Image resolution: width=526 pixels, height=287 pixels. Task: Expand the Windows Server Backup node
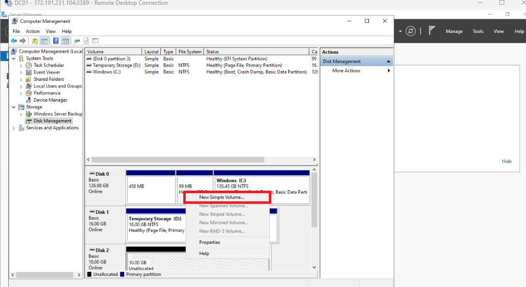(x=21, y=114)
